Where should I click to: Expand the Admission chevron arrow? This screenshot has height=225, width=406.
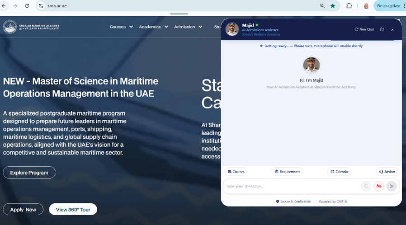(200, 27)
